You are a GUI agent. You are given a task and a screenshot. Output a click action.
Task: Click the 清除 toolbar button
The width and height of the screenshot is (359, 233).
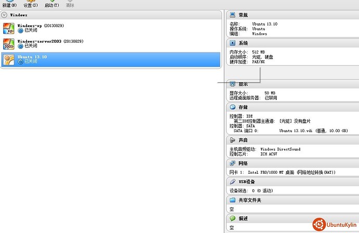(x=70, y=4)
